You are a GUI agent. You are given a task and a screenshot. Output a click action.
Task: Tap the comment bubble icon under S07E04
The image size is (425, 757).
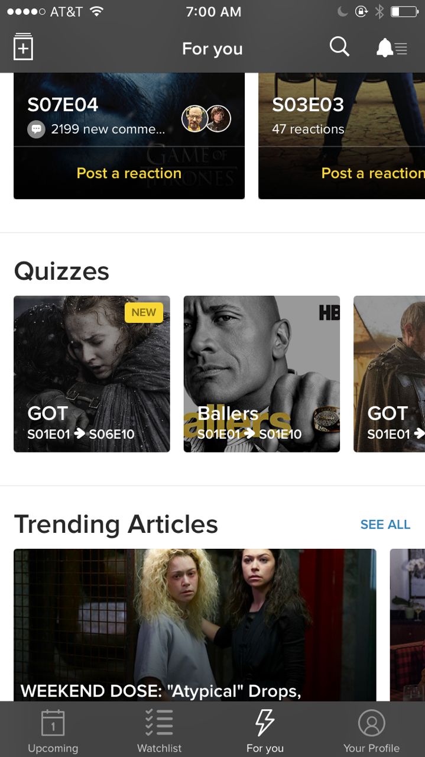(x=36, y=129)
